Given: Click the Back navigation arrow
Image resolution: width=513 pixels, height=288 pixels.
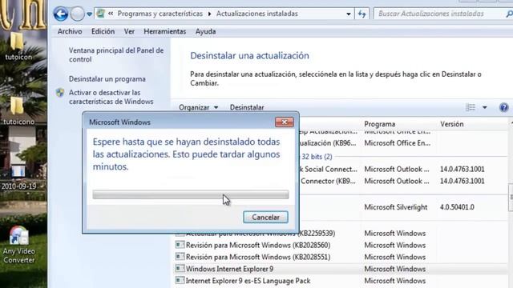Looking at the screenshot, I should (x=61, y=14).
